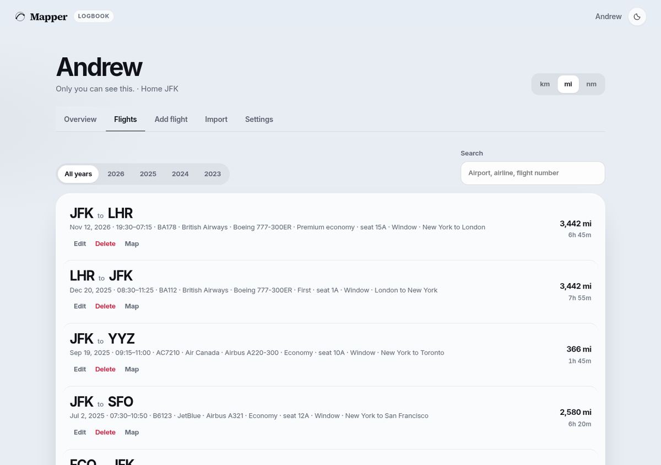
Task: Focus the flight search input field
Action: [533, 173]
